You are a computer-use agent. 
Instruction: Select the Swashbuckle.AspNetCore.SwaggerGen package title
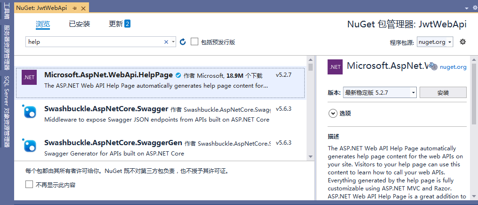113,143
